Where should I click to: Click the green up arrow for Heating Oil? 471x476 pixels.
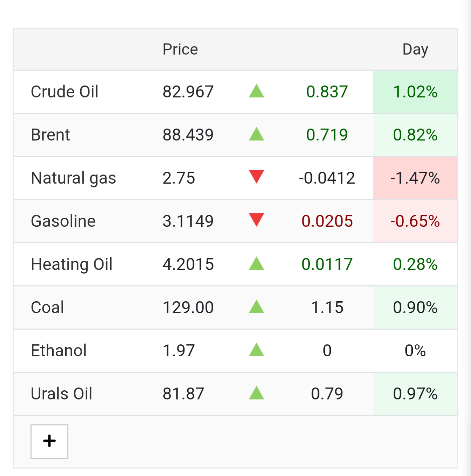point(256,263)
